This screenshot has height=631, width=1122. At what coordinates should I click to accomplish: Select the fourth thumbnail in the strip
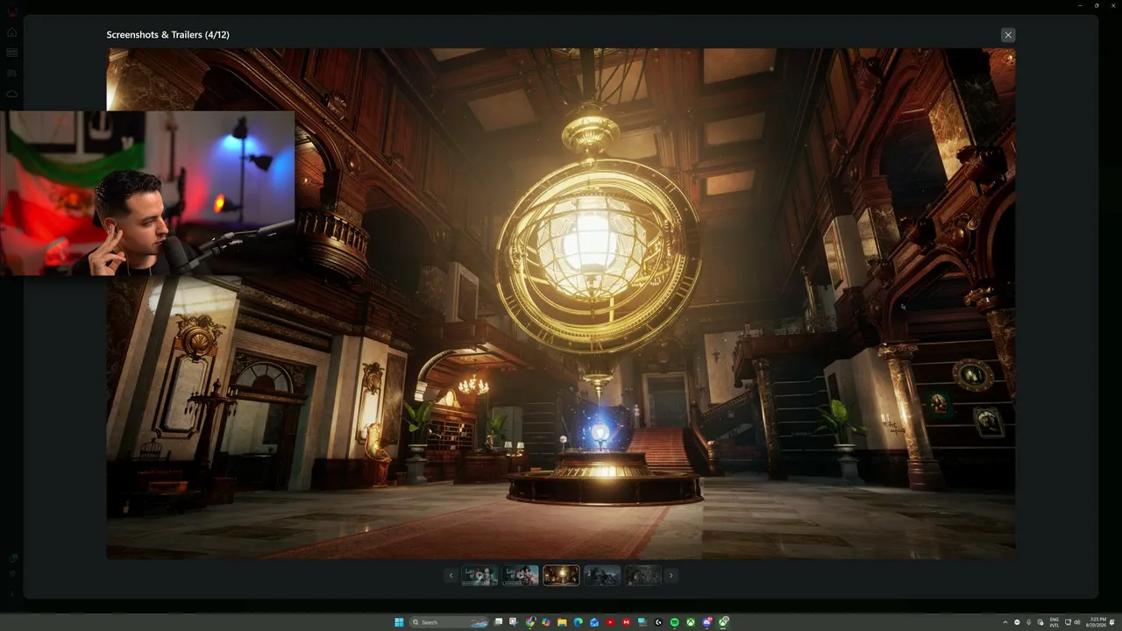602,576
